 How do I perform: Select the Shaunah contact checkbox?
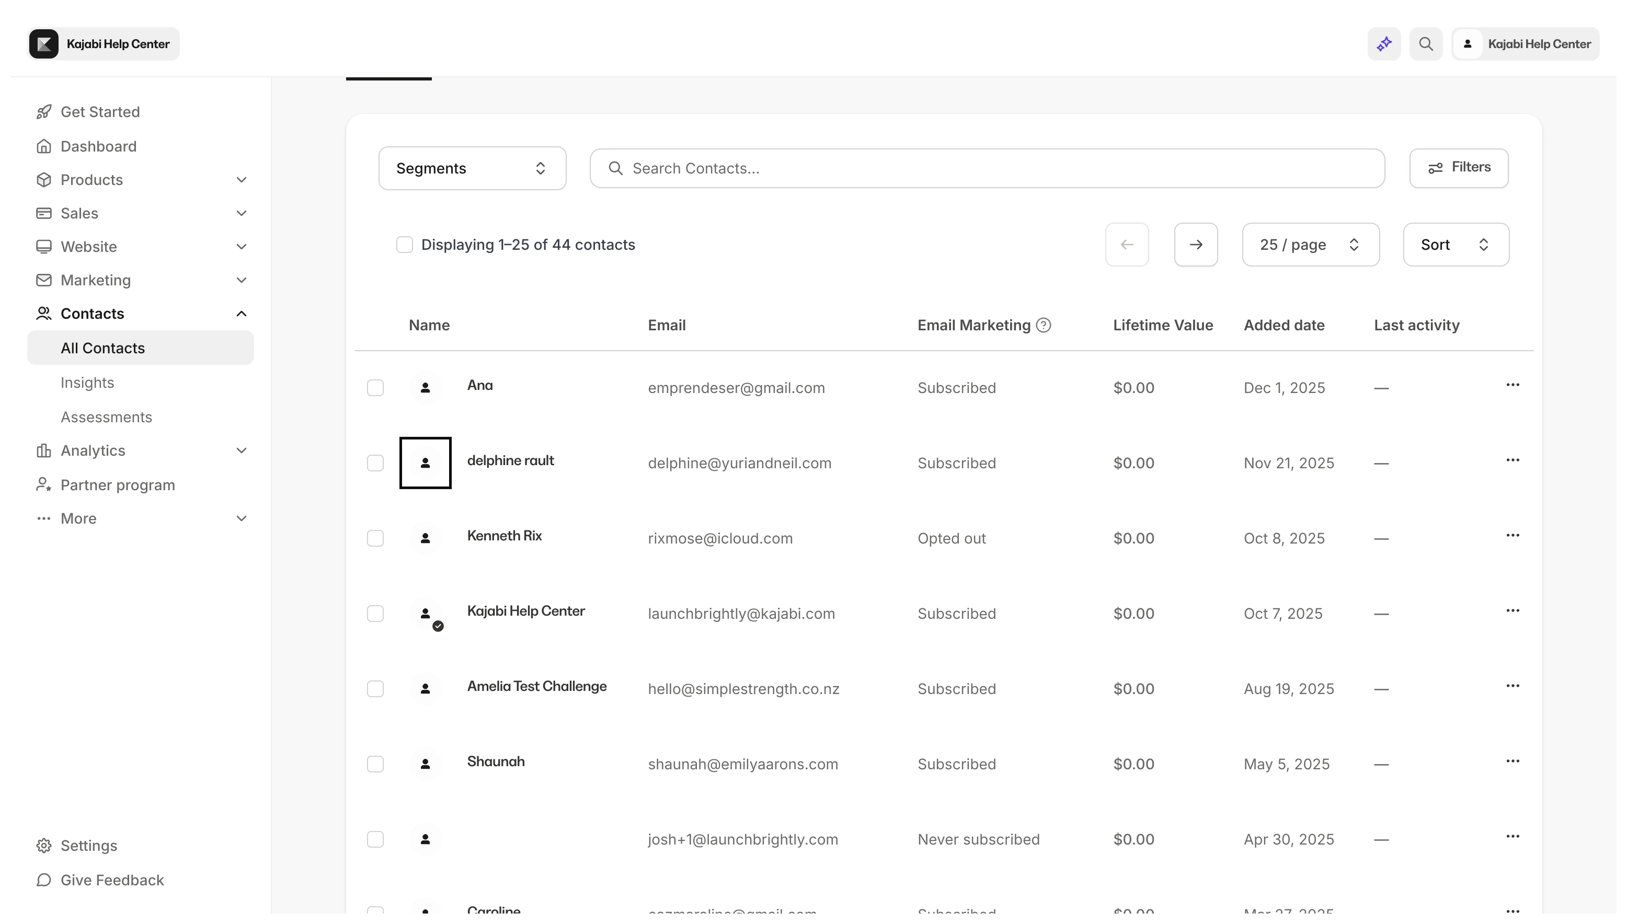point(375,764)
